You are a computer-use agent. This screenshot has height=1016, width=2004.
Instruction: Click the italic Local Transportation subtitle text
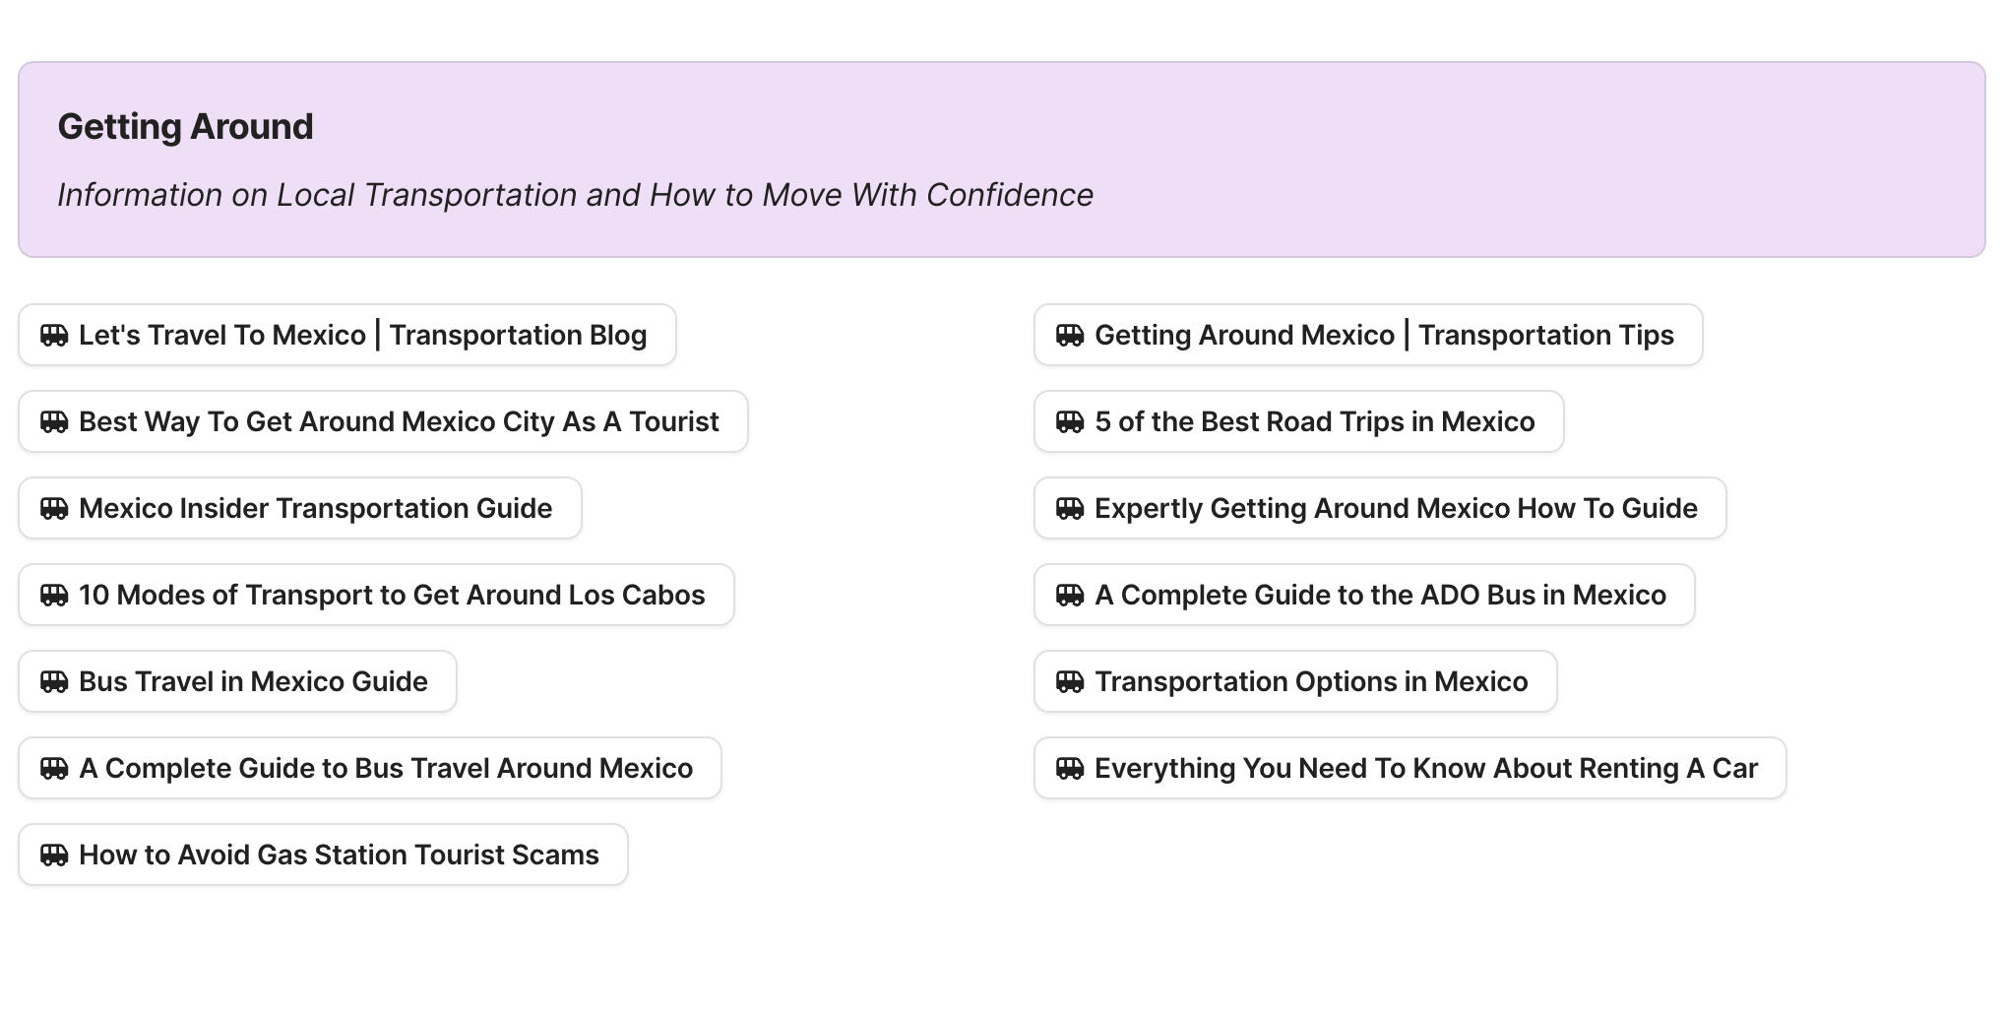pos(575,195)
